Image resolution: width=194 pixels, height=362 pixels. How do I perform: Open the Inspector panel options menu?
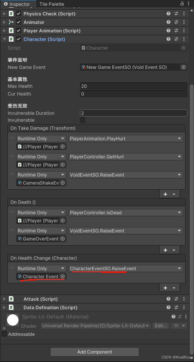tap(189, 4)
